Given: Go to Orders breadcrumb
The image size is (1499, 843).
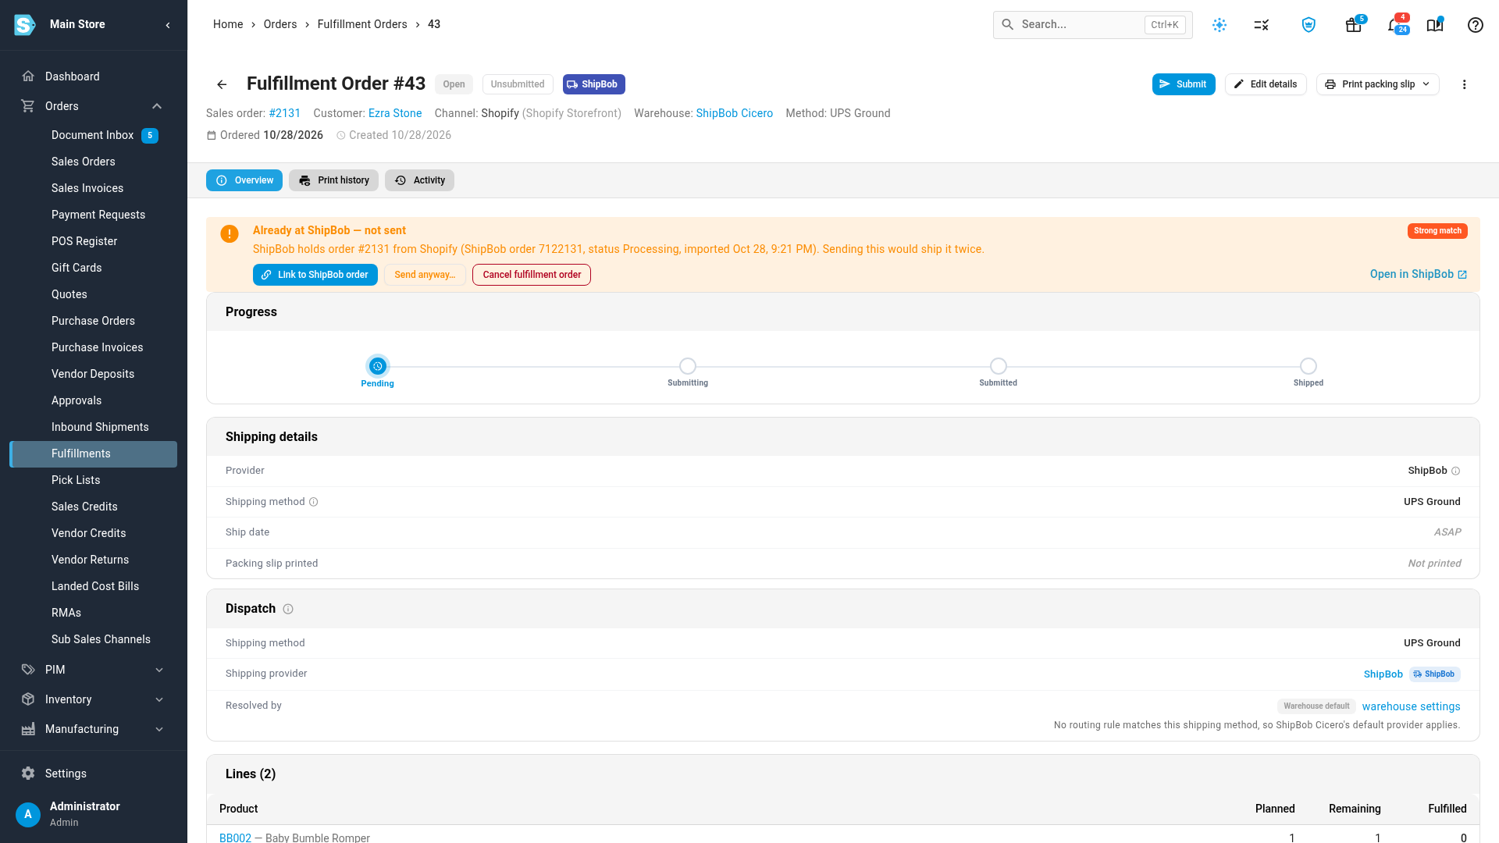Looking at the screenshot, I should (x=280, y=24).
